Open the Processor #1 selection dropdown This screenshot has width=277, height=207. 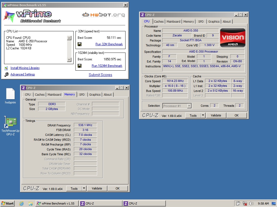[x=189, y=106]
